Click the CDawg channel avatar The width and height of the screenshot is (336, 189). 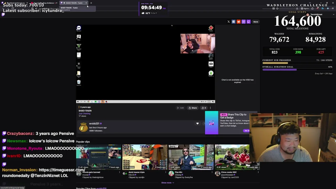(171, 174)
